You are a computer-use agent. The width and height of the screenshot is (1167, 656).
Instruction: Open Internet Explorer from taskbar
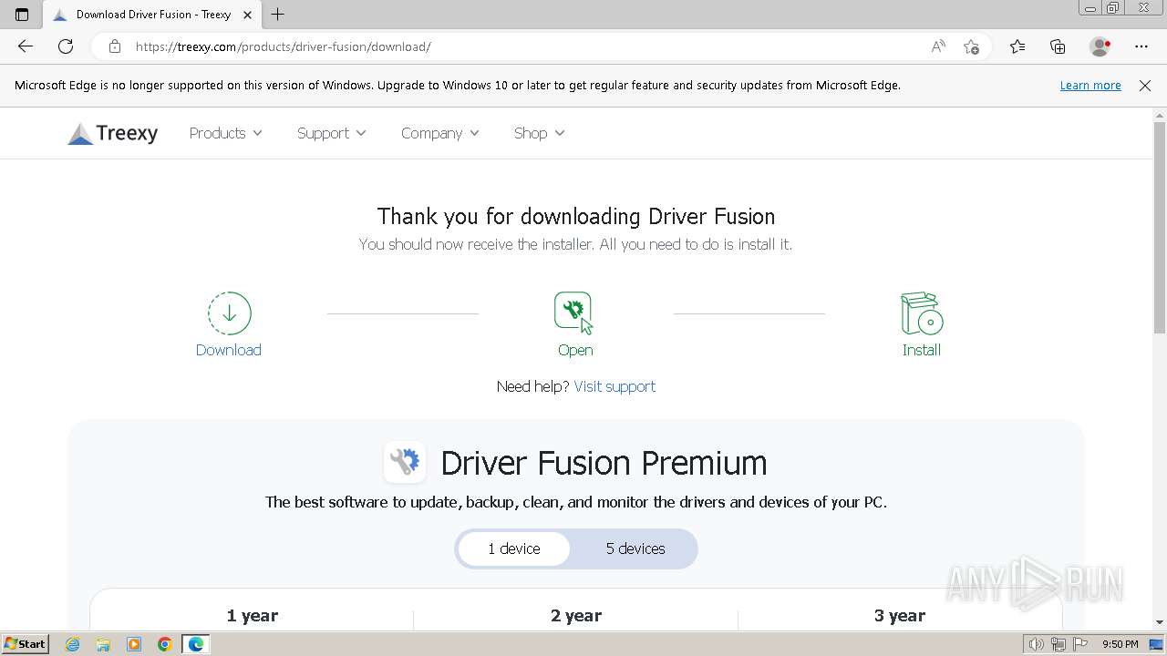(72, 644)
